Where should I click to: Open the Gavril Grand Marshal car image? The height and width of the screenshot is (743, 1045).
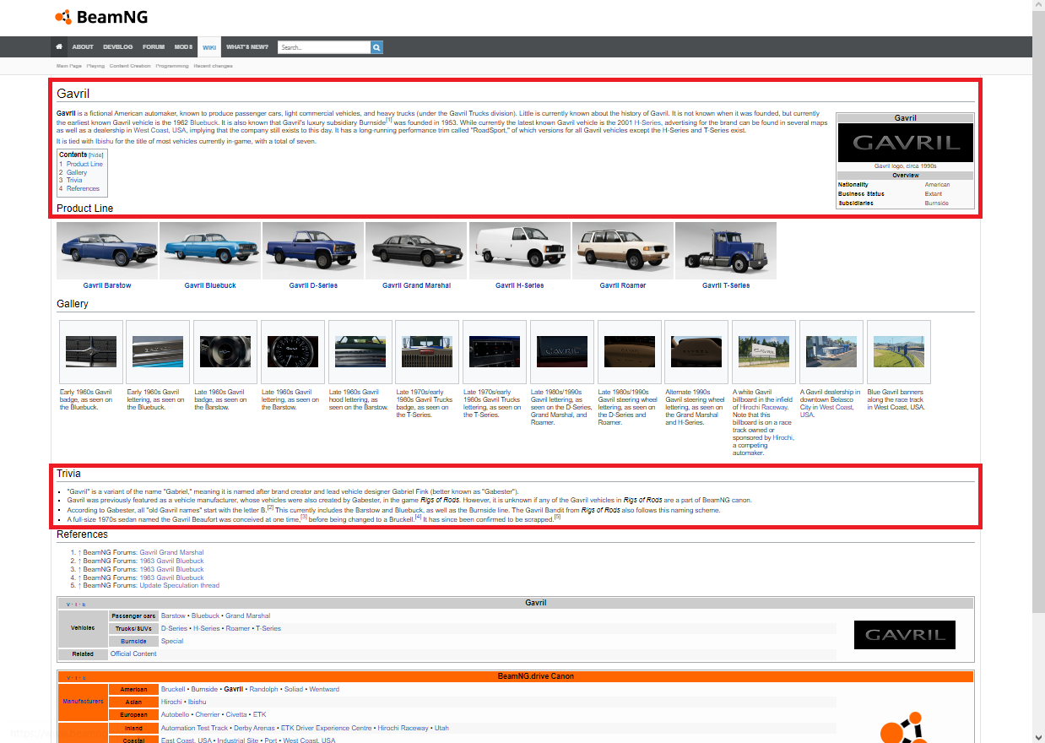point(416,251)
